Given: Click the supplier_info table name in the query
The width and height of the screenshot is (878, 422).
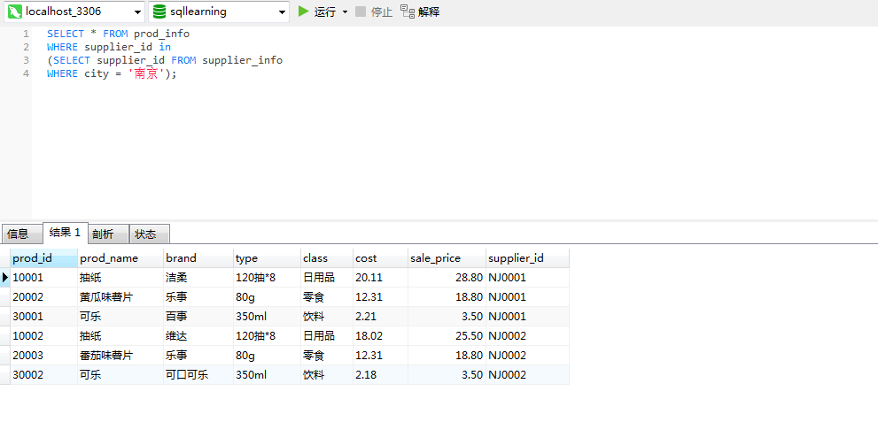Looking at the screenshot, I should tap(243, 60).
